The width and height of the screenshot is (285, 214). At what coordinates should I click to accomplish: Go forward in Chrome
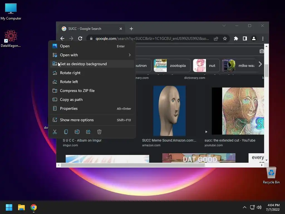pos(71,38)
